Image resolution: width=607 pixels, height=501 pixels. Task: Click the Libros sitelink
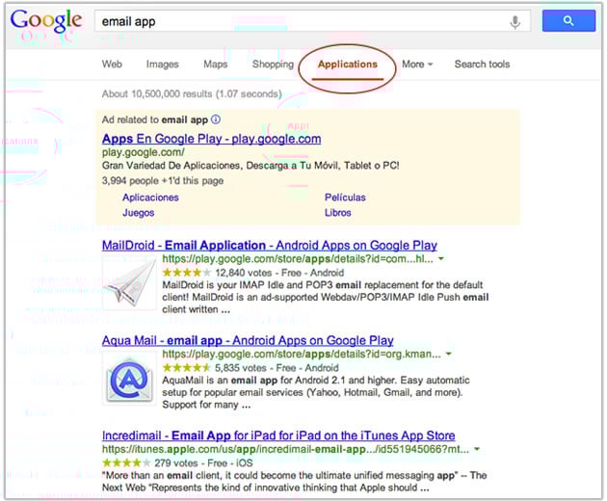point(337,213)
